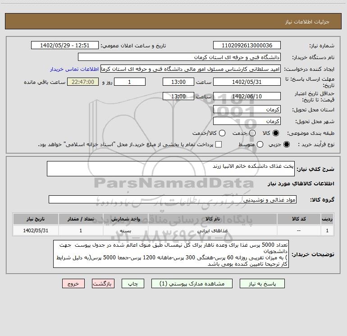Click the ردیف column header

pyautogui.click(x=327, y=219)
